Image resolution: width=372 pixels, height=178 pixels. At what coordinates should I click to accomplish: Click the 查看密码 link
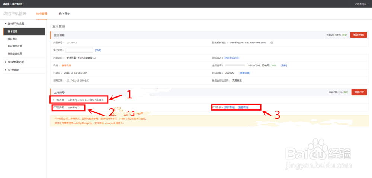tap(243, 107)
